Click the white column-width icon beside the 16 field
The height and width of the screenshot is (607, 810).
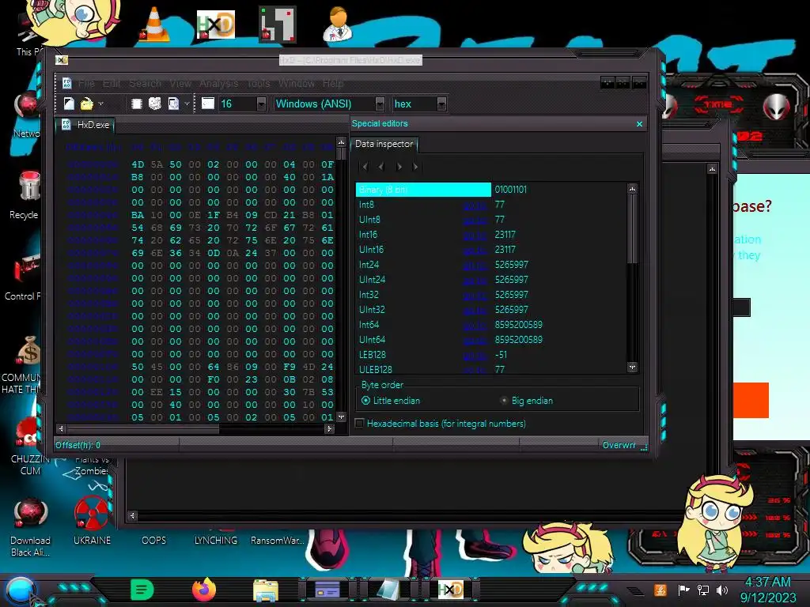coord(208,104)
